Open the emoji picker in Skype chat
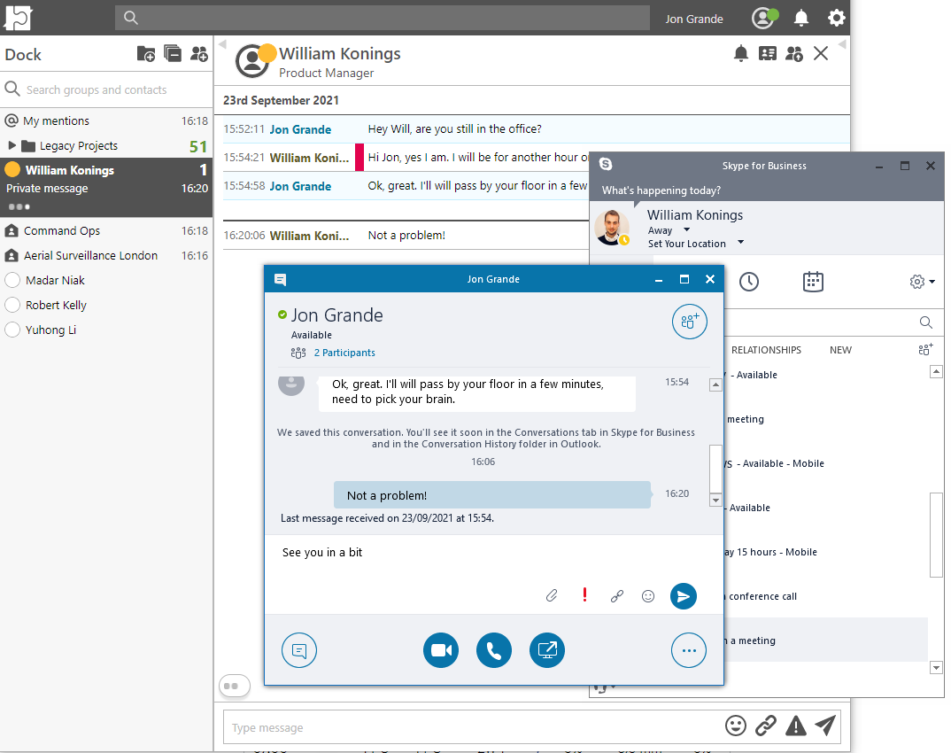Image resolution: width=951 pixels, height=753 pixels. point(648,596)
